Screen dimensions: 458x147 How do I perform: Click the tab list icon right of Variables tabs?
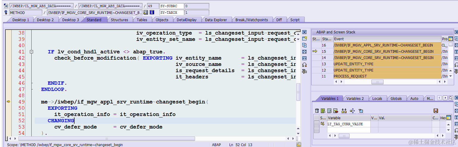click(451, 98)
